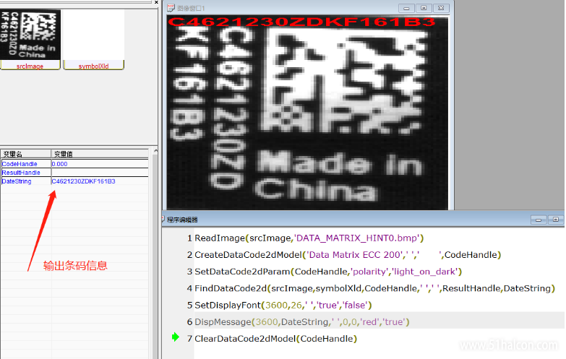Select the srcImage thumbnail
Viewport: 566px width, 359px height.
click(30, 35)
